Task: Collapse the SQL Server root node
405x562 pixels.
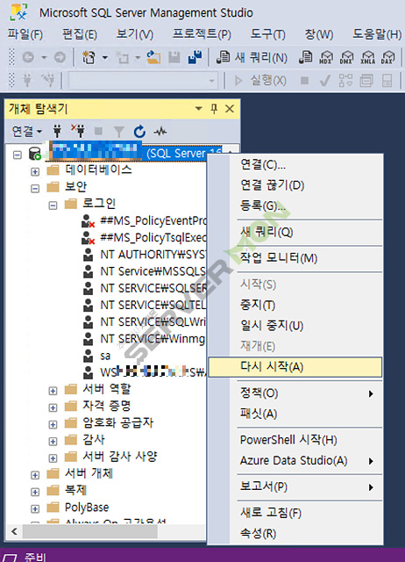Action: pyautogui.click(x=18, y=155)
